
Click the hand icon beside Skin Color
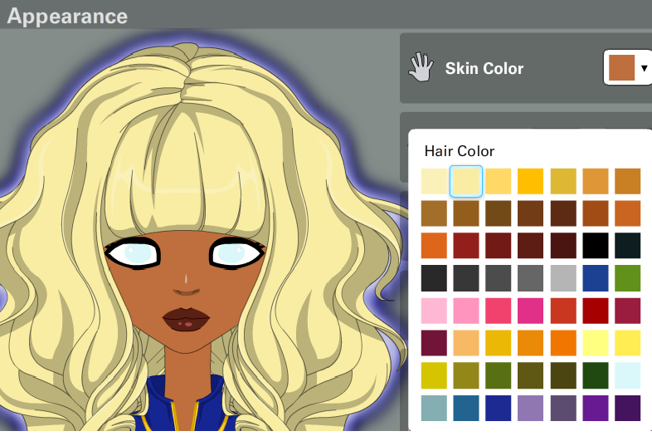[421, 67]
